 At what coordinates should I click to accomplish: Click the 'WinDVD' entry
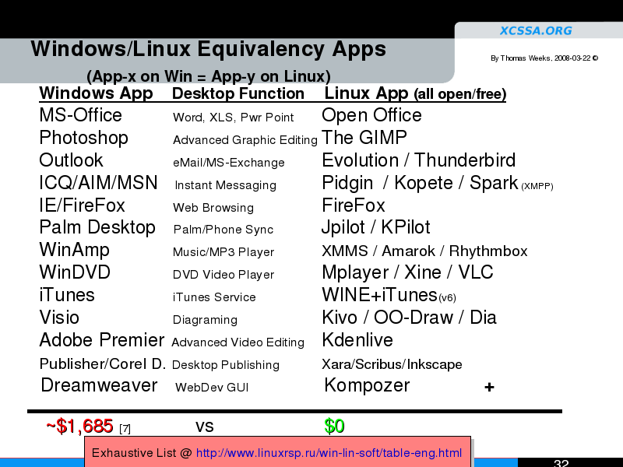point(75,272)
